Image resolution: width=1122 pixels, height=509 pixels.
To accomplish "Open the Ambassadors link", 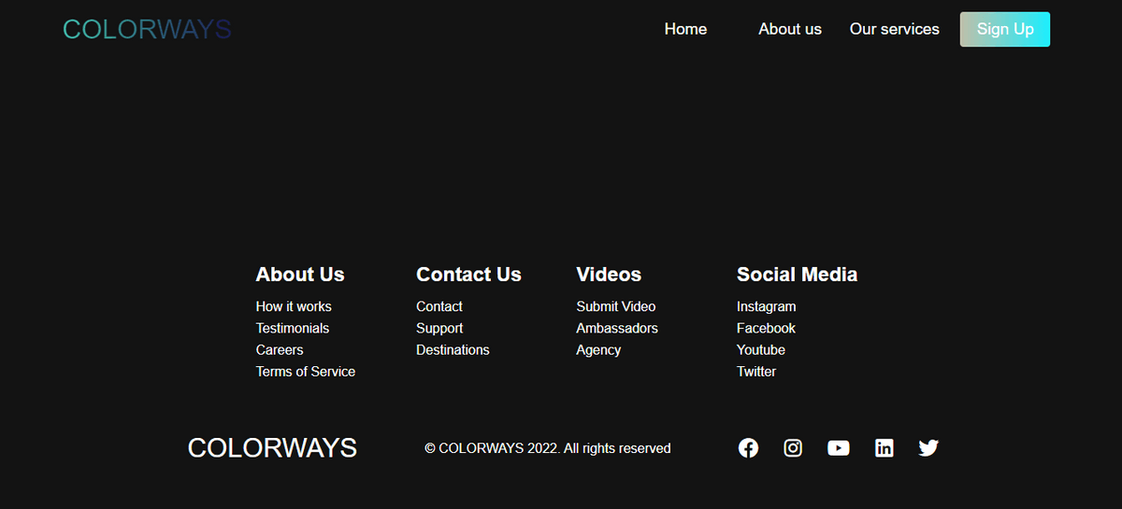I will tap(617, 328).
